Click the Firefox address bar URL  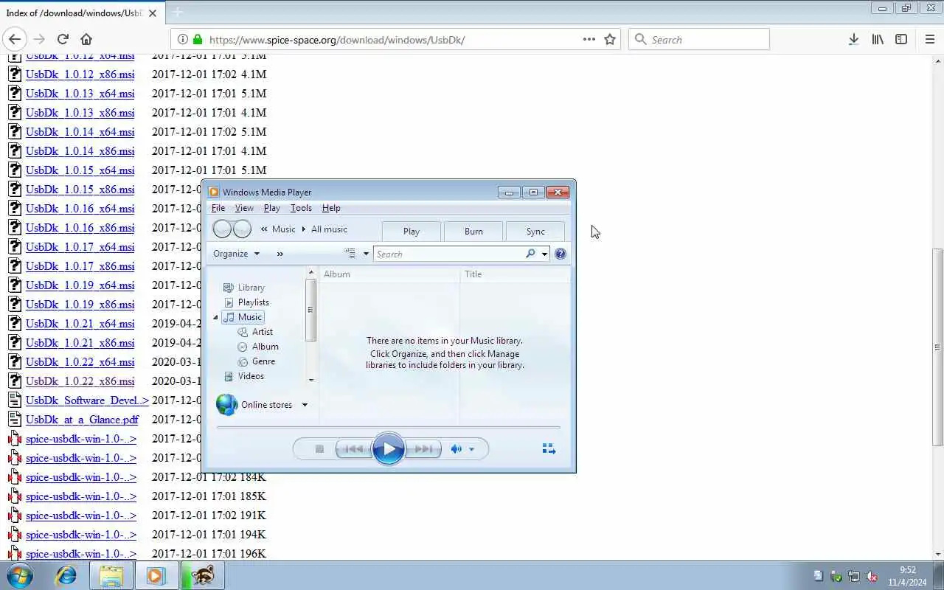click(x=337, y=40)
